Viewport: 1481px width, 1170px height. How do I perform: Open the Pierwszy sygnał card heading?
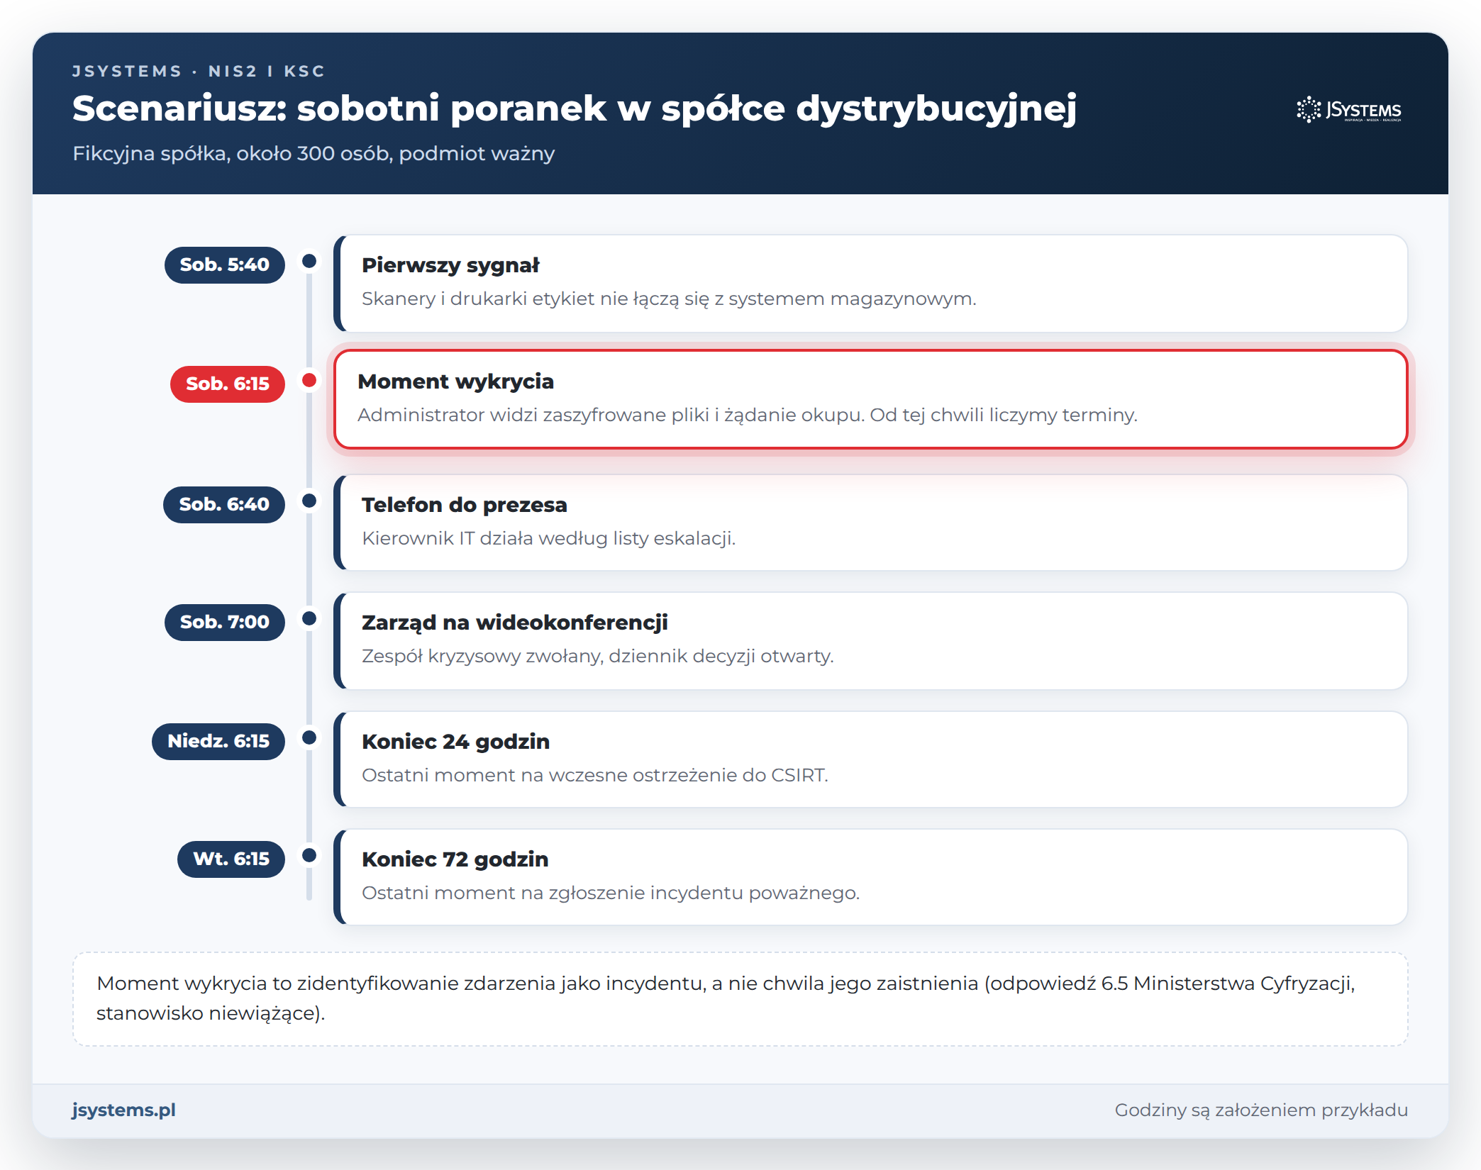(450, 265)
